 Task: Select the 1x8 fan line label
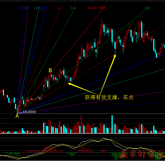click(x=25, y=8)
